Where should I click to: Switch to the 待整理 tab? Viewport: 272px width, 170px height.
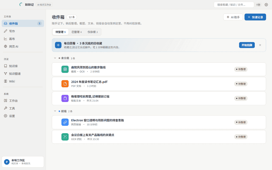[x=61, y=32]
